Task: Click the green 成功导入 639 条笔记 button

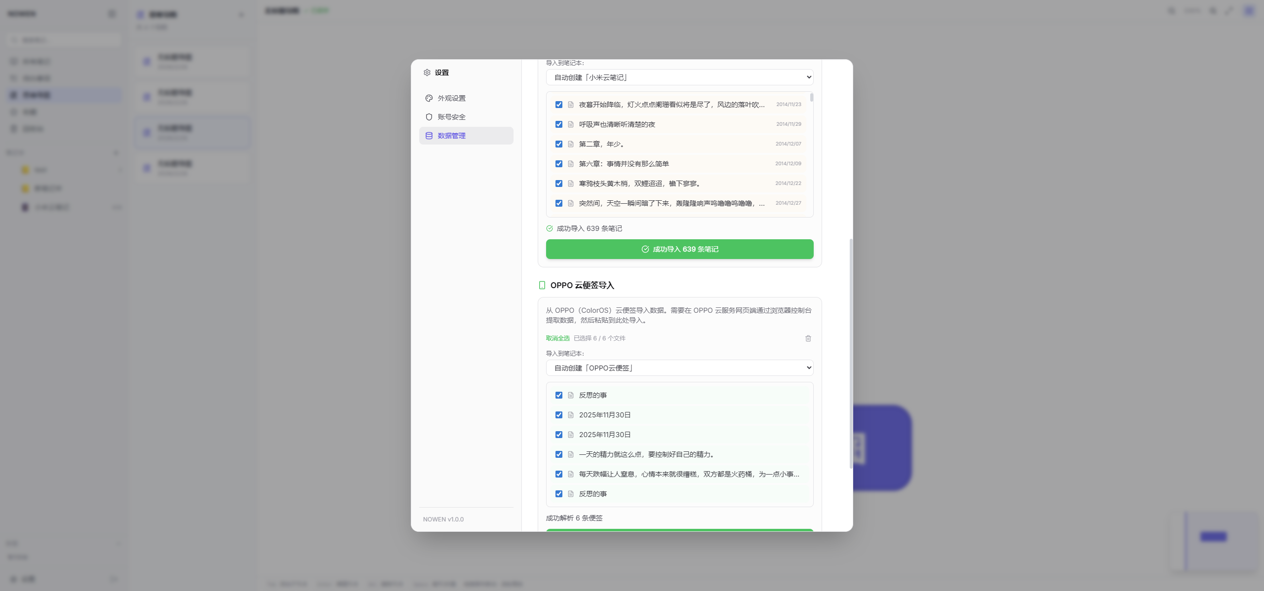Action: click(679, 249)
